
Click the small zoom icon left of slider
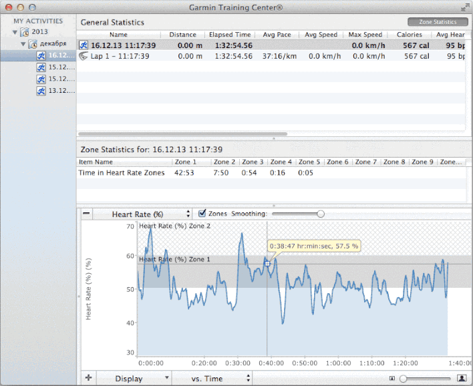click(392, 379)
